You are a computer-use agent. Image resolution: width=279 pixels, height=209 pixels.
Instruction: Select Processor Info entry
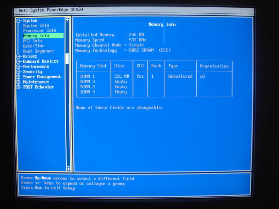[x=39, y=31]
